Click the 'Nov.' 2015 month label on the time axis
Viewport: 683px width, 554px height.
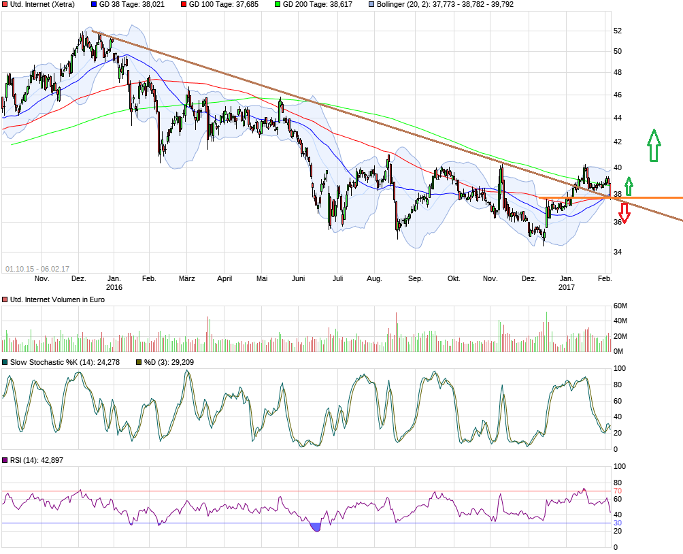[41, 279]
